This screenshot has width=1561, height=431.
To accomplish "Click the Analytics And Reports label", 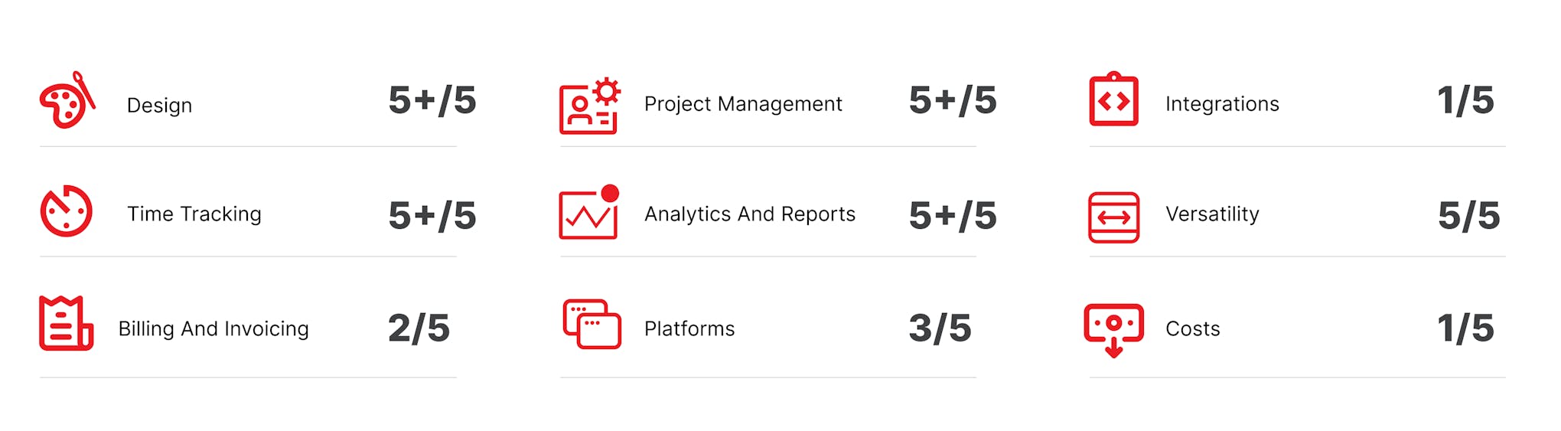I will [x=750, y=214].
